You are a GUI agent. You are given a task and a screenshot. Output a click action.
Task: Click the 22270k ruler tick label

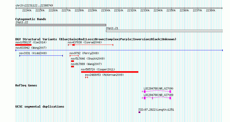pyautogui.click(x=66, y=10)
